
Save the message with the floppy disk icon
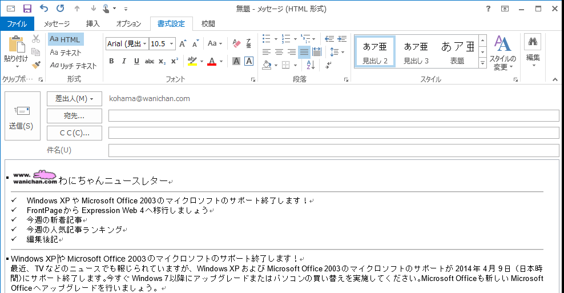tap(27, 9)
